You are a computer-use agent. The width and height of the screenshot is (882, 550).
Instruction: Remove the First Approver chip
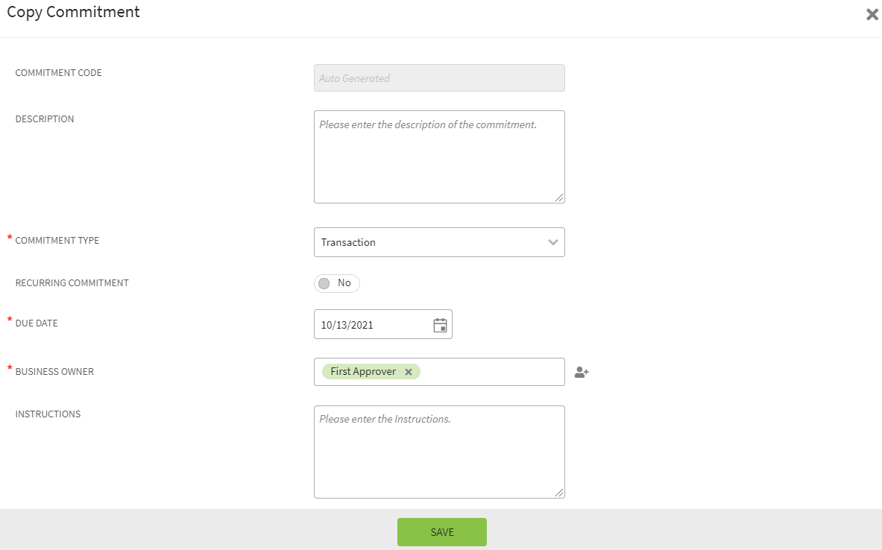coord(409,372)
